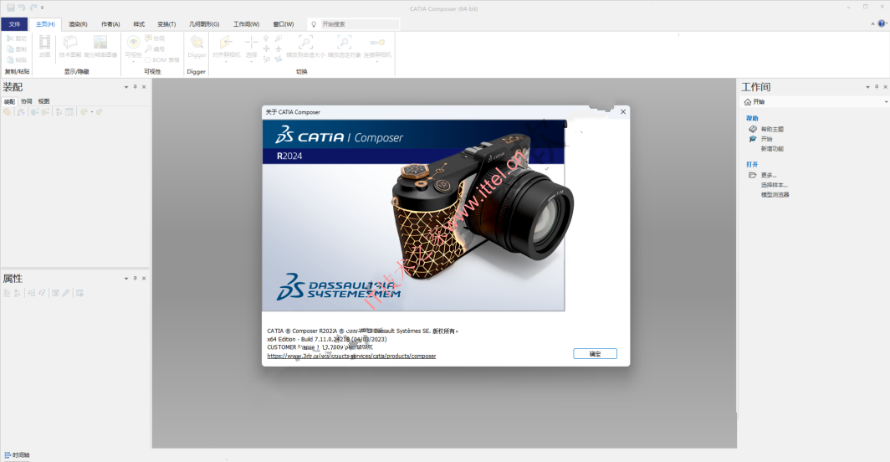Click the pan (four-arrow) navigation icon
The image size is (890, 462).
pos(266,49)
